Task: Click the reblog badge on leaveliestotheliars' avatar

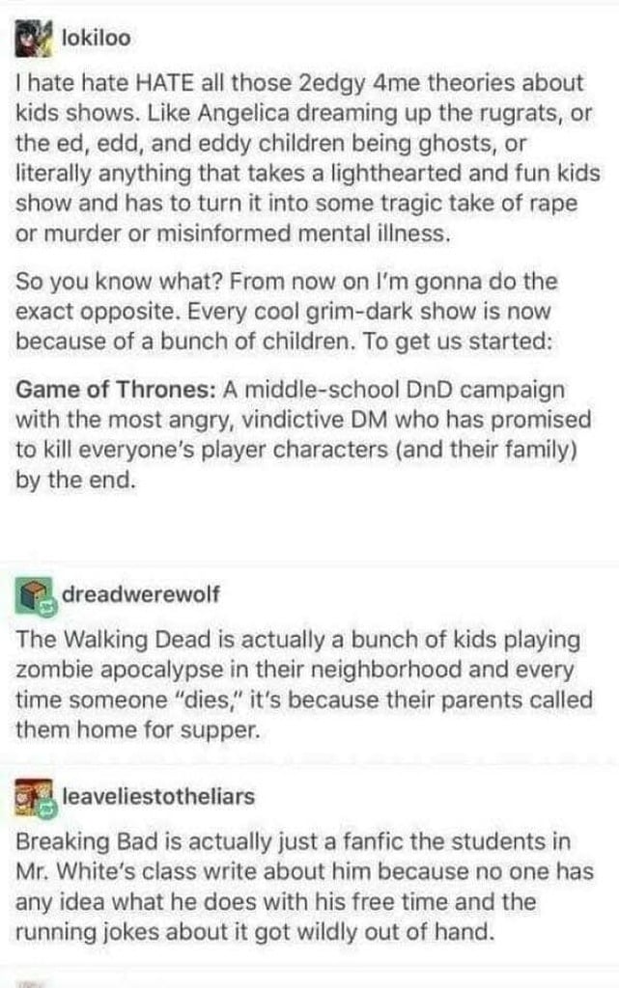Action: pyautogui.click(x=48, y=810)
